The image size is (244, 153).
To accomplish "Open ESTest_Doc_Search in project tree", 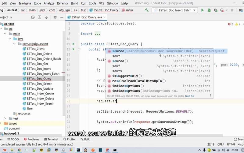I will coord(40,84).
